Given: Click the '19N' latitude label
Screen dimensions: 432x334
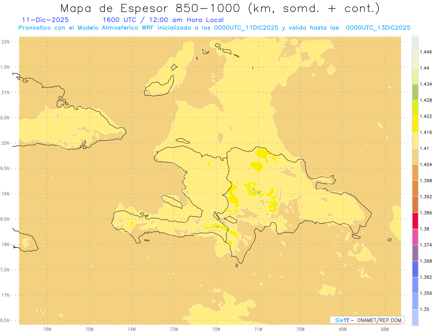Looking at the screenshot, I should pyautogui.click(x=6, y=194).
